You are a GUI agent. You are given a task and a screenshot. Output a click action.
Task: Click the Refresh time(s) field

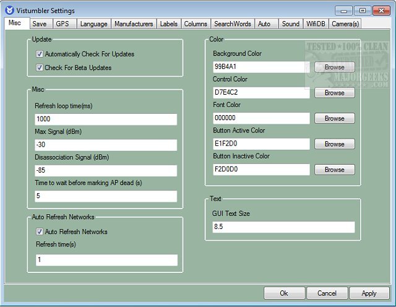coord(106,260)
